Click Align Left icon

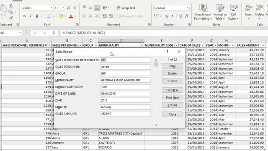tap(84, 16)
